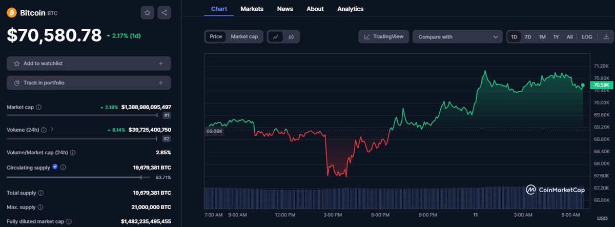This screenshot has height=227, width=615.
Task: Download chart data icon
Action: (606, 37)
